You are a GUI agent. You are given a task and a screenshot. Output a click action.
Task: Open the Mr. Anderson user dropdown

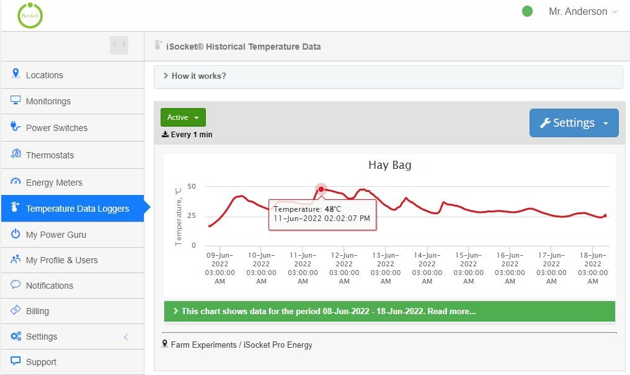tap(583, 12)
